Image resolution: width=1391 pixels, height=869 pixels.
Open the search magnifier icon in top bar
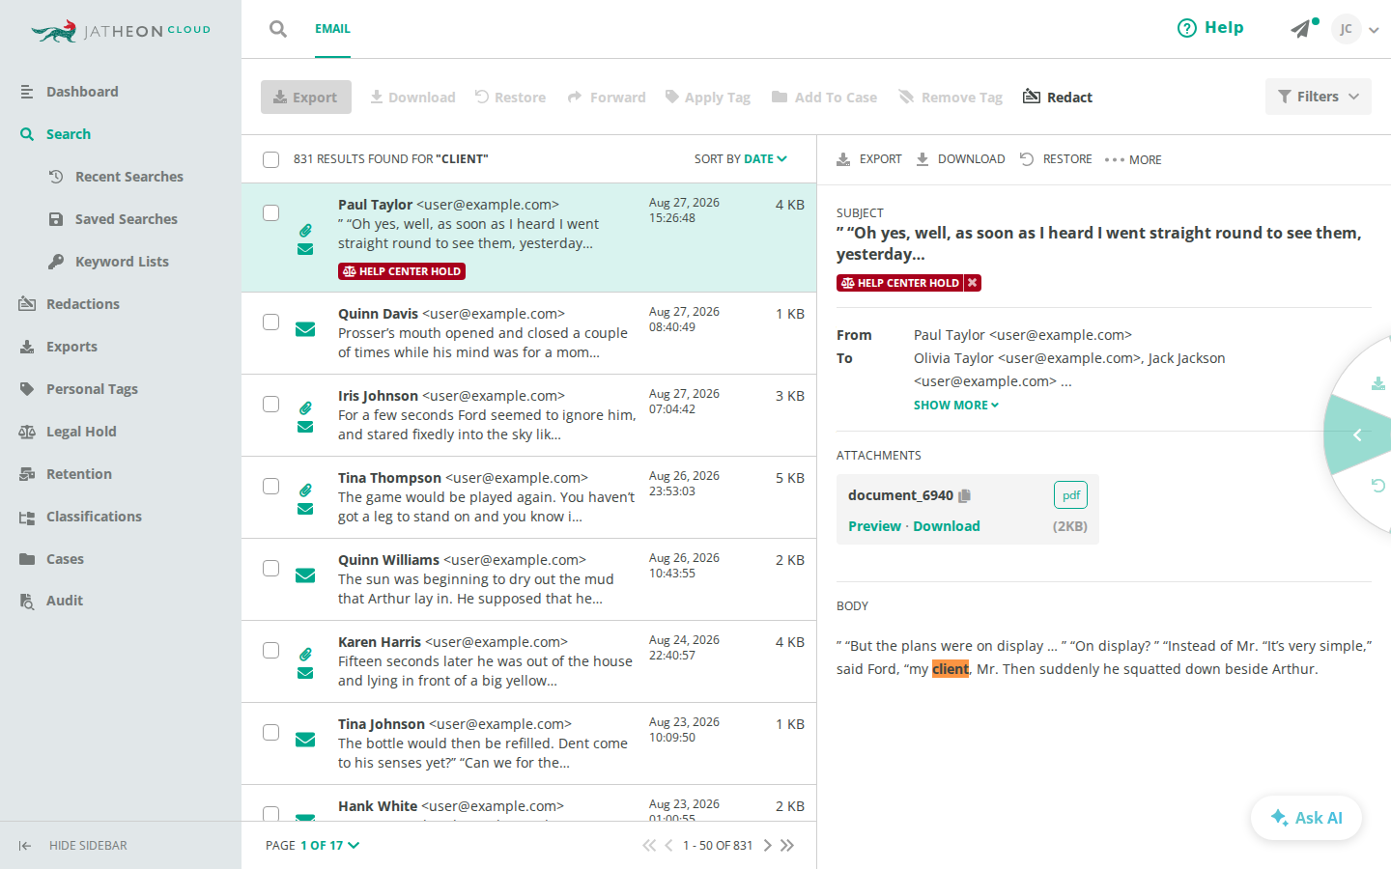278,29
